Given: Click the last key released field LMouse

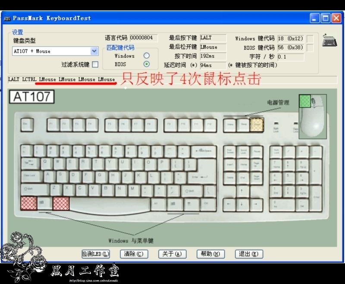Looking at the screenshot, I should click(213, 47).
